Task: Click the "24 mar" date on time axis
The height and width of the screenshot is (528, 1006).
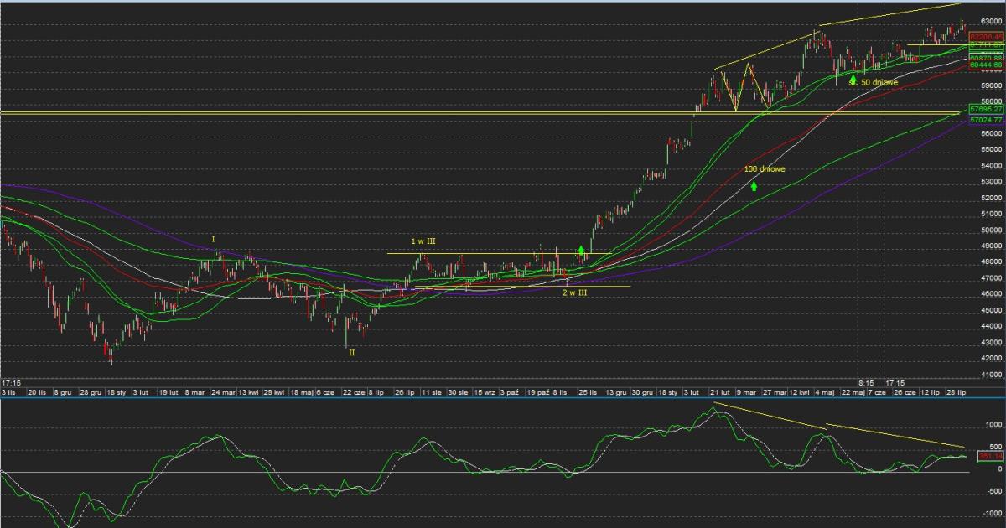Action: coord(223,392)
